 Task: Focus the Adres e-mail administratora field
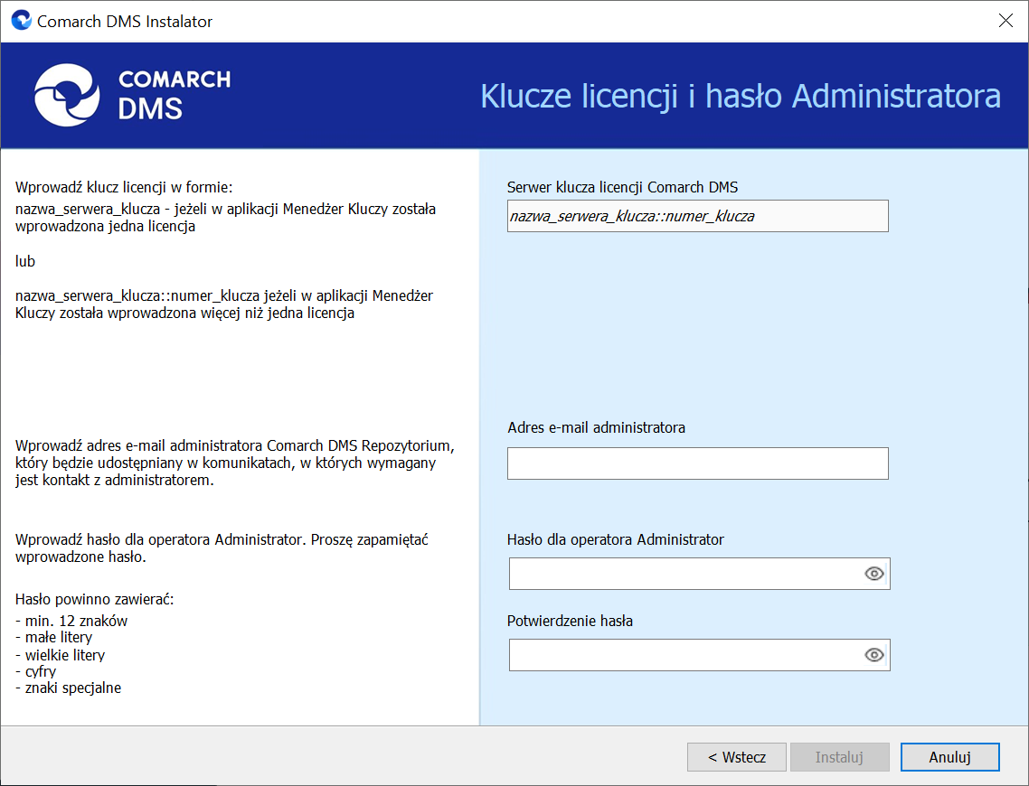[x=697, y=463]
